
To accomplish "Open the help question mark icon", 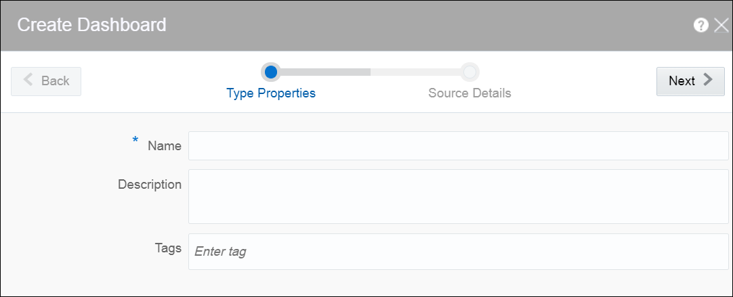I will tap(701, 25).
